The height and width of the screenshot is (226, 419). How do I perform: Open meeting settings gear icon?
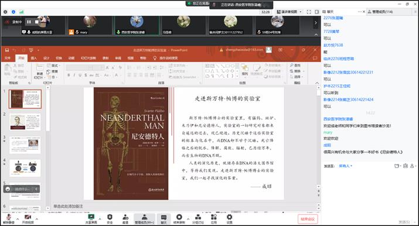point(229,219)
